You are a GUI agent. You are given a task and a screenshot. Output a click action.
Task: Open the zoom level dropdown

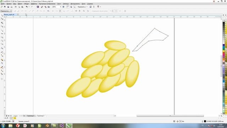point(61,7)
